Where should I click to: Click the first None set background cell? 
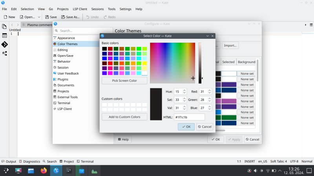click(246, 74)
